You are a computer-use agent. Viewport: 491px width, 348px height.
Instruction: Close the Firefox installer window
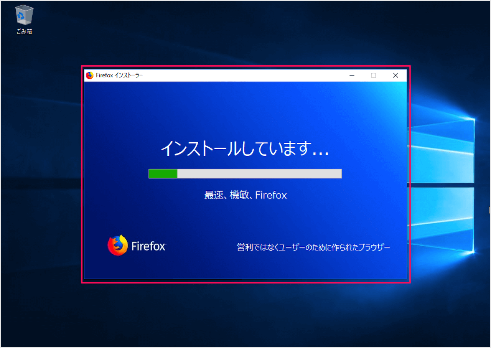click(x=395, y=76)
